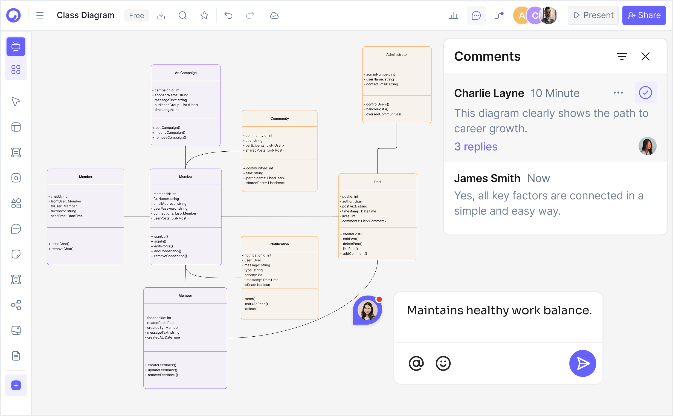
Task: Toggle the comments panel icon in header
Action: (476, 15)
